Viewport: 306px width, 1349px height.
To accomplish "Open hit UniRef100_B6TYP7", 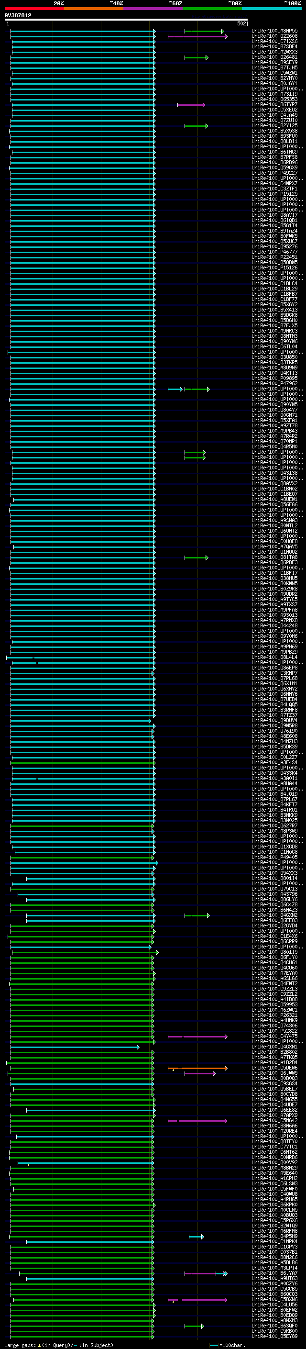I will (x=274, y=105).
